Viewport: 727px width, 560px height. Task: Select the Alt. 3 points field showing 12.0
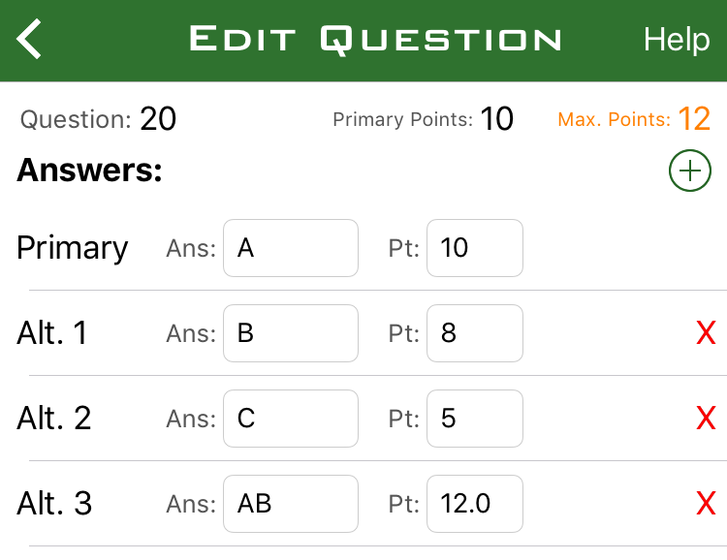pos(474,504)
